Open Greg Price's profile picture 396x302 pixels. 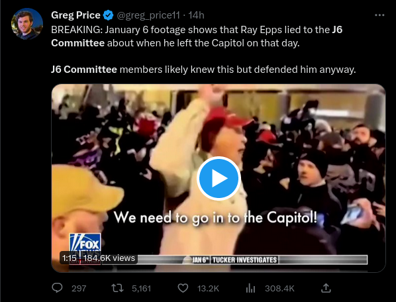pyautogui.click(x=27, y=24)
